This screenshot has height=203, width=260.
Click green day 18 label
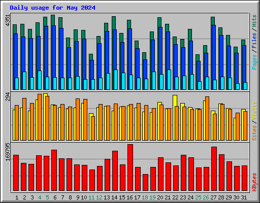tap(145, 197)
